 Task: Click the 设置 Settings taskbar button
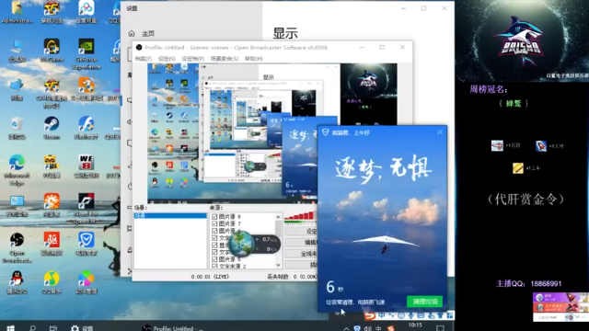click(82, 328)
